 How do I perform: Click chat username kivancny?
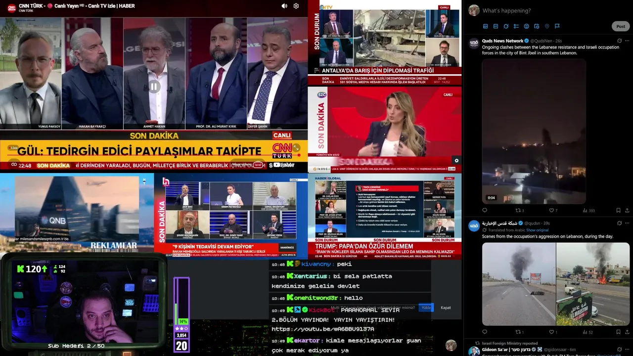pos(316,264)
